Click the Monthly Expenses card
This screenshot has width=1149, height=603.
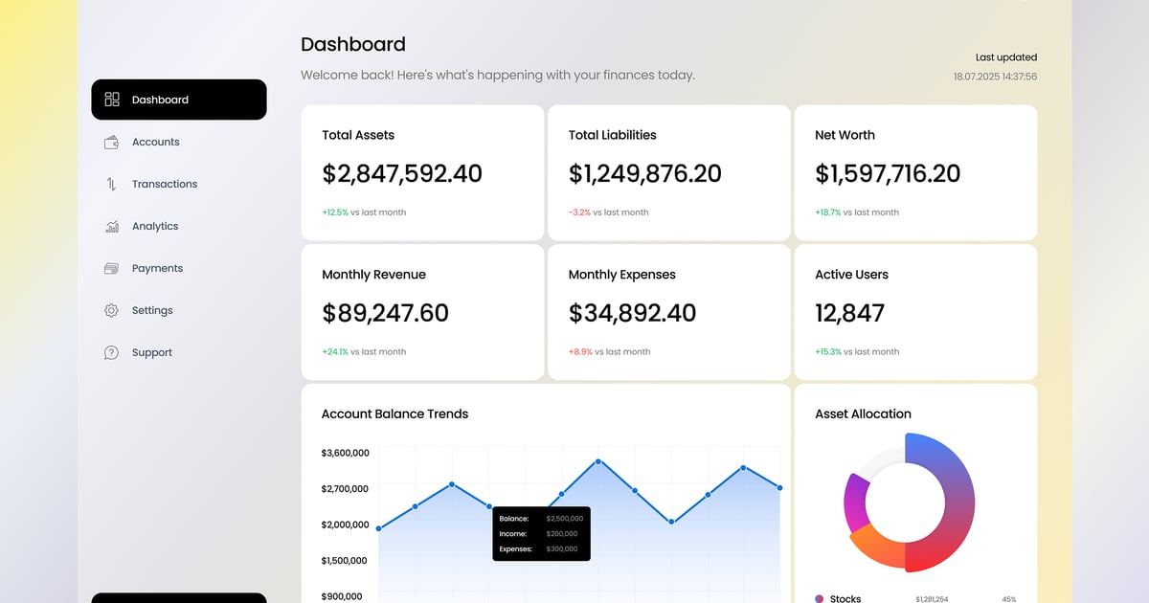tap(668, 312)
